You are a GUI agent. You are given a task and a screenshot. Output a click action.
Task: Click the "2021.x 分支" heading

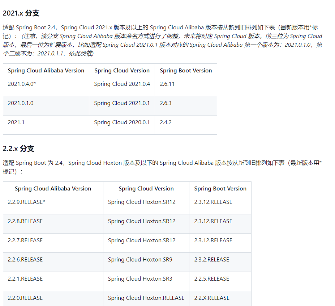(x=21, y=13)
